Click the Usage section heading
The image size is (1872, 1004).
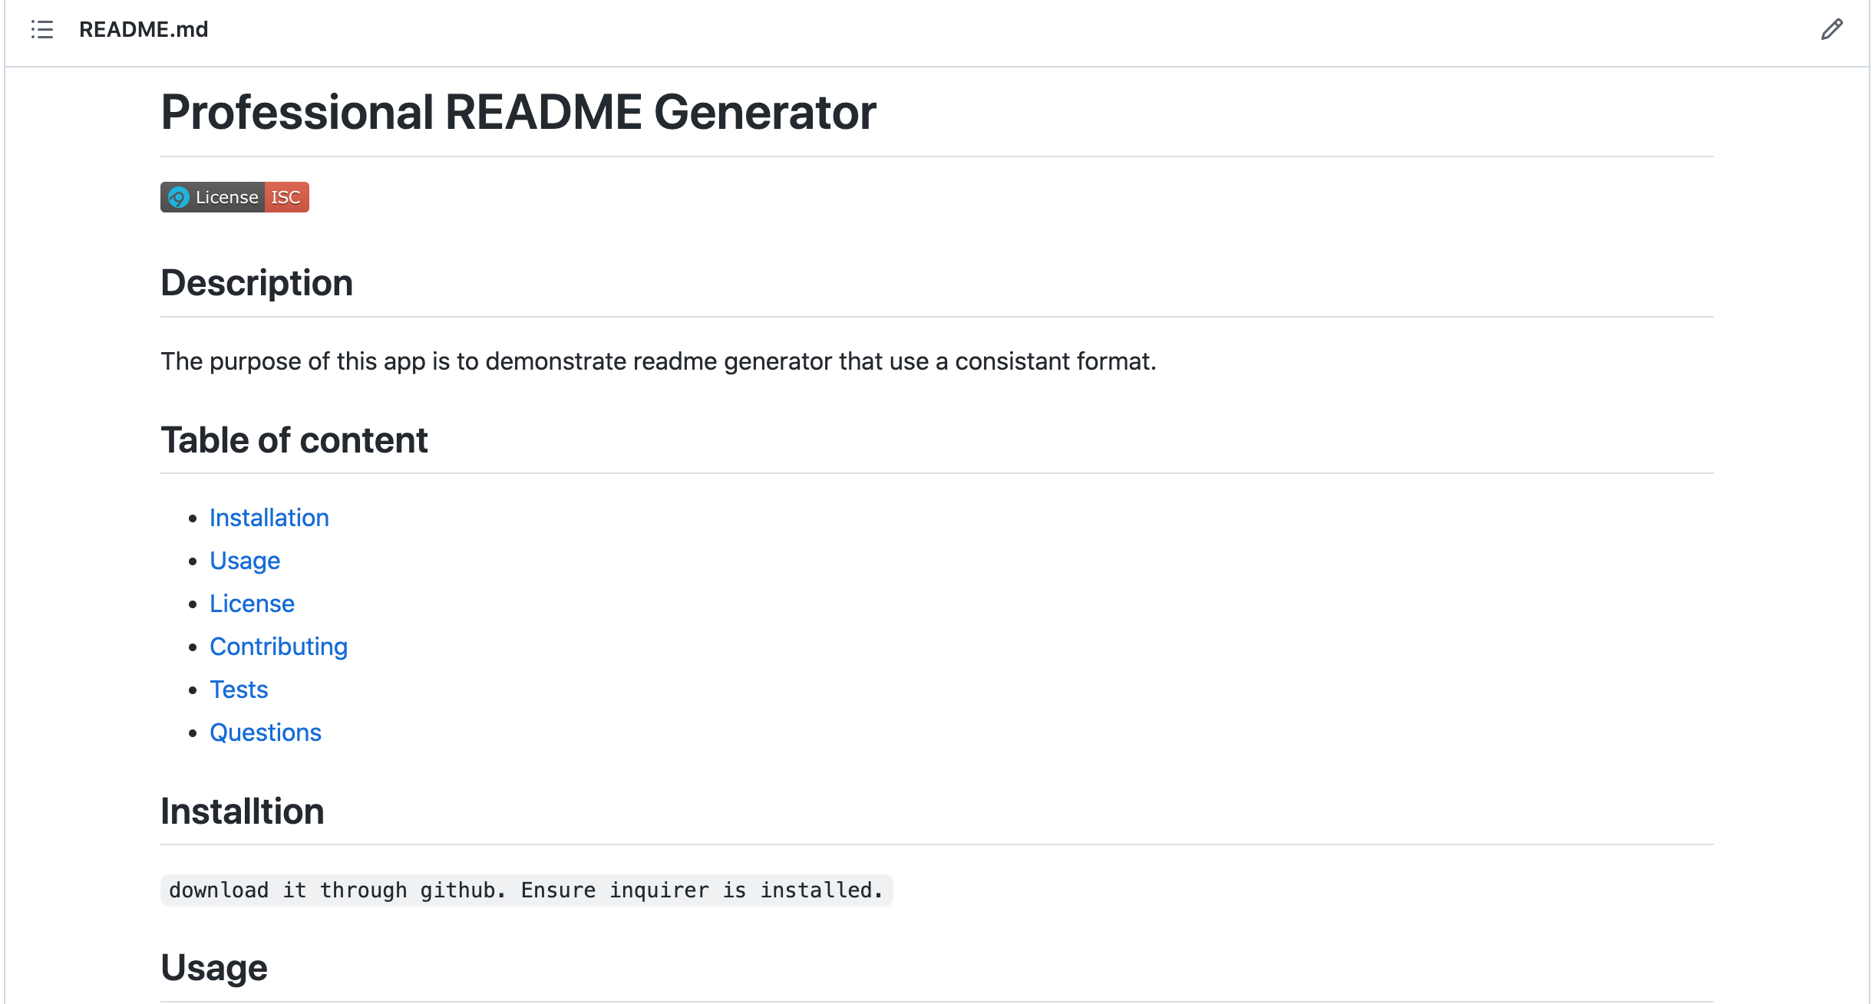(x=213, y=967)
